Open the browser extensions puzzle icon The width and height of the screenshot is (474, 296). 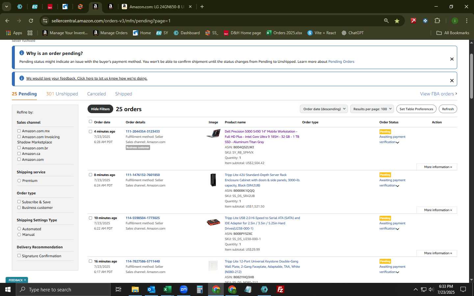[437, 21]
